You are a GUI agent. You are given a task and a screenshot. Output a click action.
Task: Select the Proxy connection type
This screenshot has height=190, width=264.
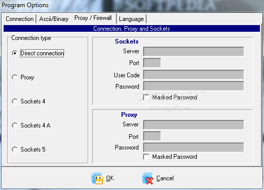(x=15, y=77)
